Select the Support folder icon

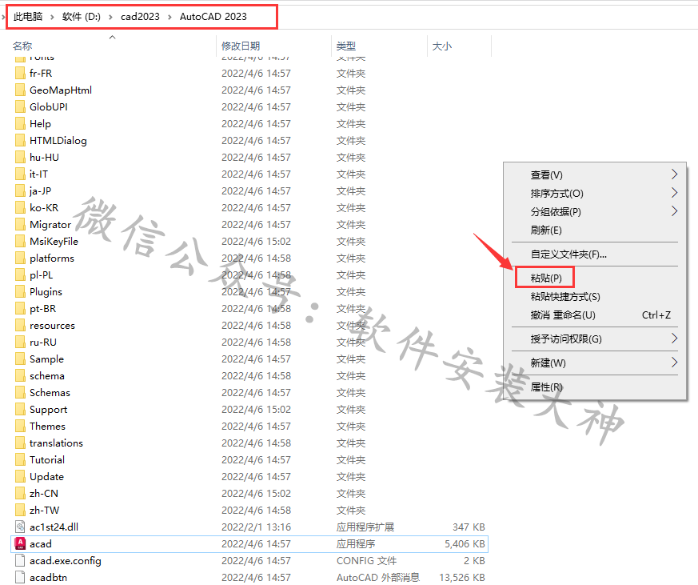click(x=20, y=410)
